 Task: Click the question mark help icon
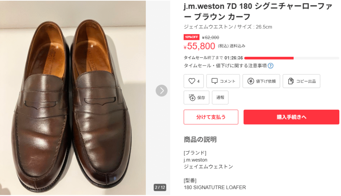coord(271,66)
